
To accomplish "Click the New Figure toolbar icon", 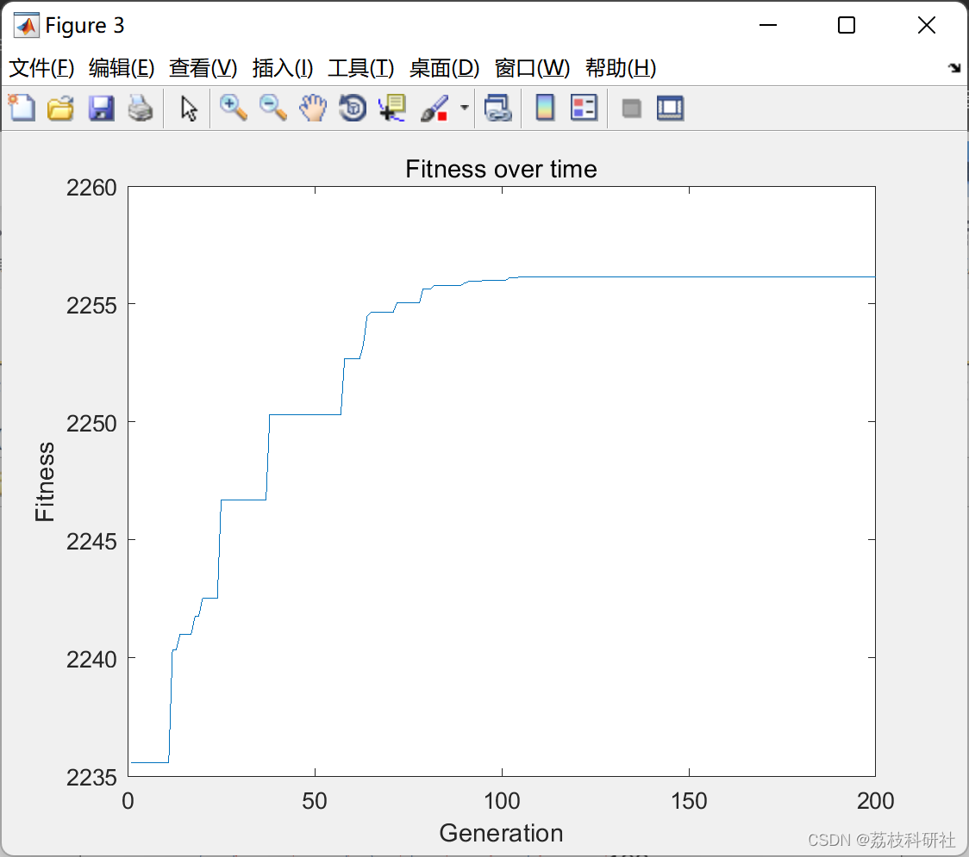I will pos(22,109).
